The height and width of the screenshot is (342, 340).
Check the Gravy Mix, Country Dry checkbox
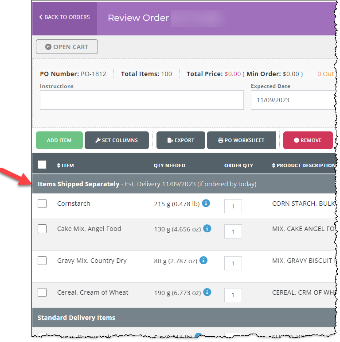pyautogui.click(x=42, y=261)
